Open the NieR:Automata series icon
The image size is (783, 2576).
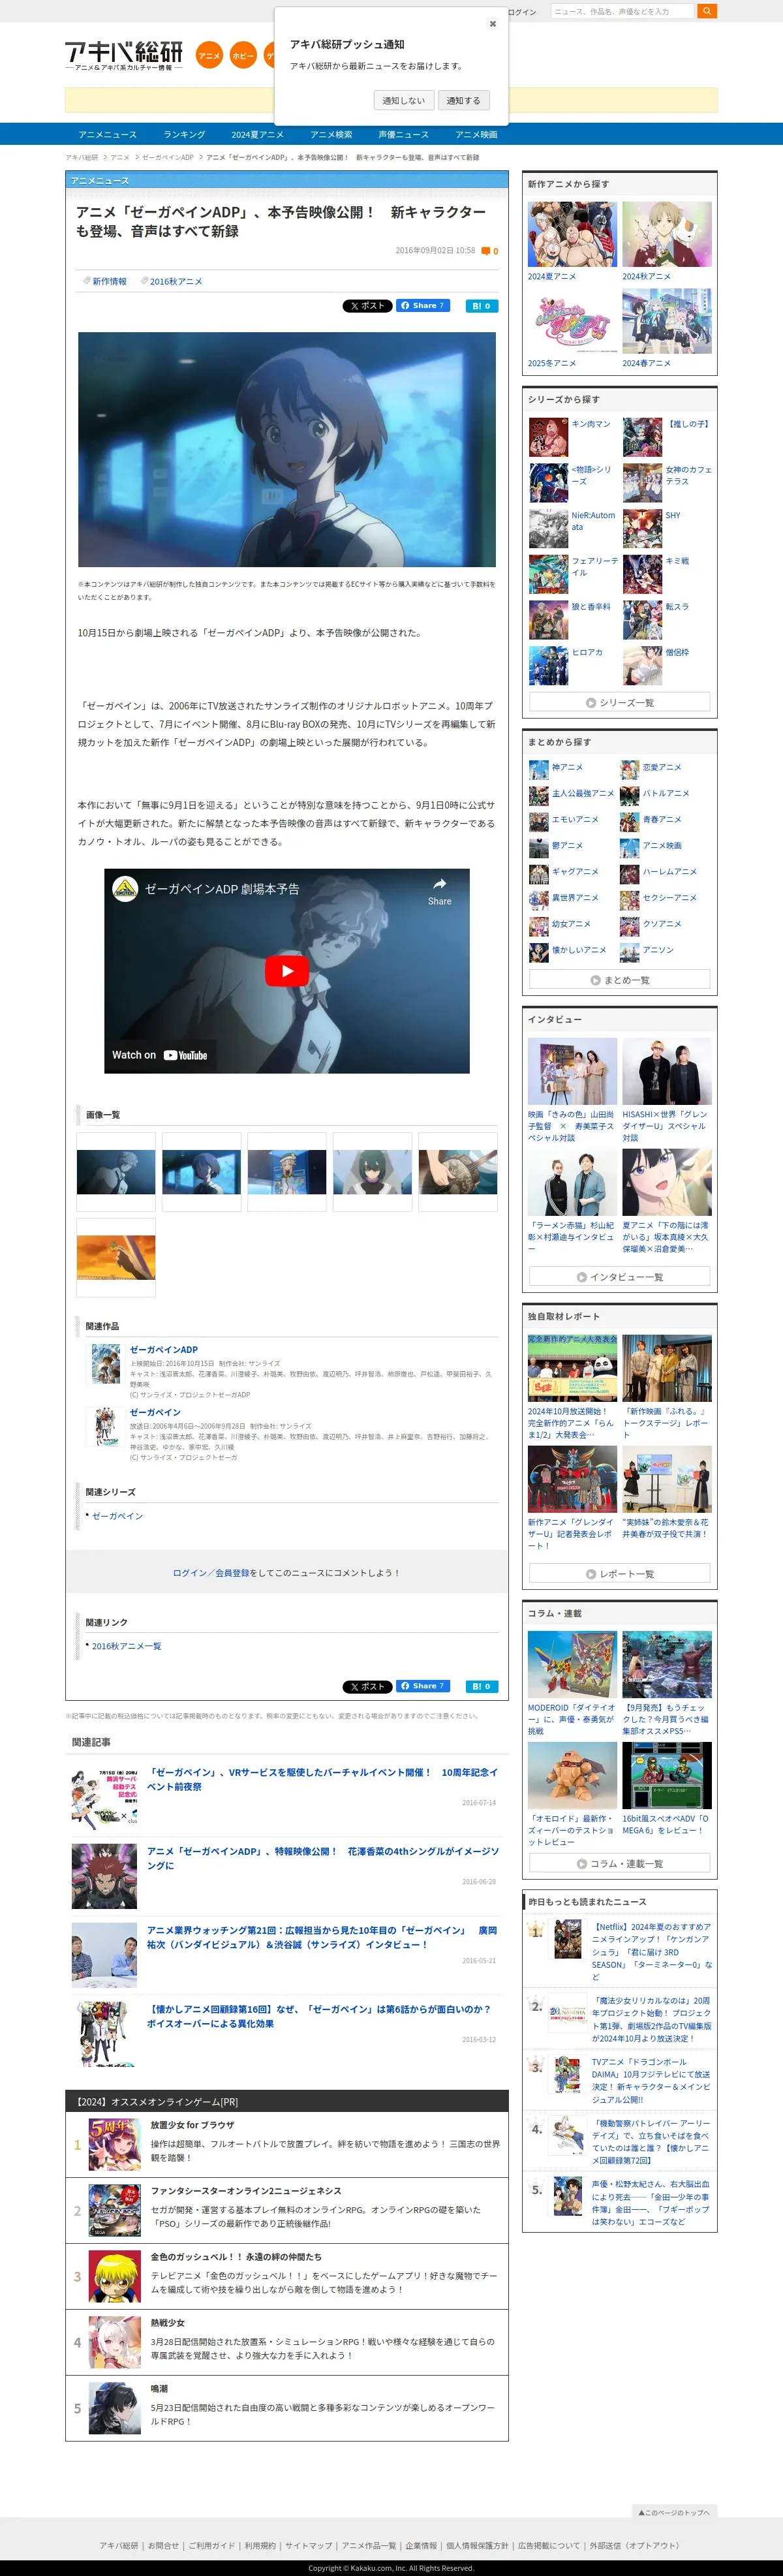click(548, 528)
